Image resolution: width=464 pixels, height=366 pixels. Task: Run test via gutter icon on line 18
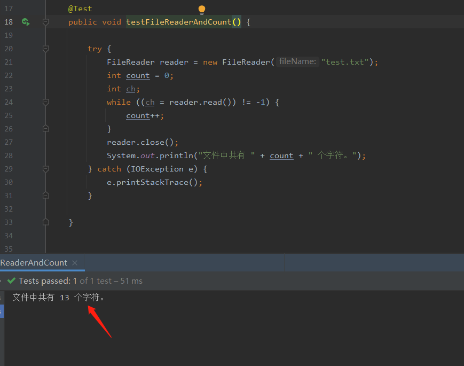pos(26,22)
